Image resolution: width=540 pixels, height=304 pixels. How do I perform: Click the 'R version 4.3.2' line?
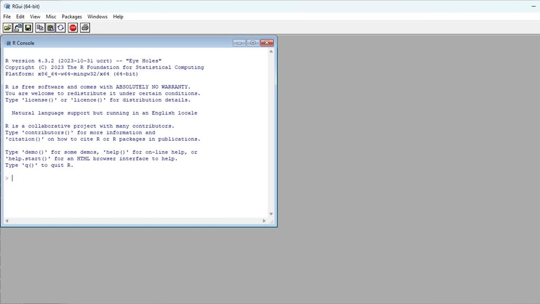[x=83, y=61]
